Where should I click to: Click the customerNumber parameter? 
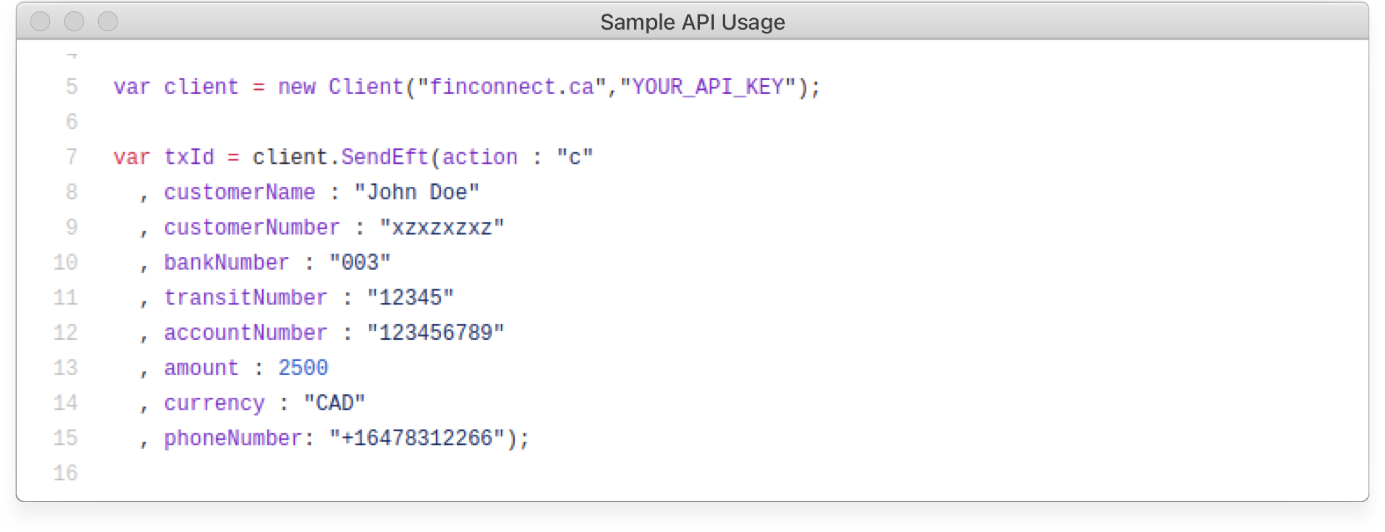[252, 227]
